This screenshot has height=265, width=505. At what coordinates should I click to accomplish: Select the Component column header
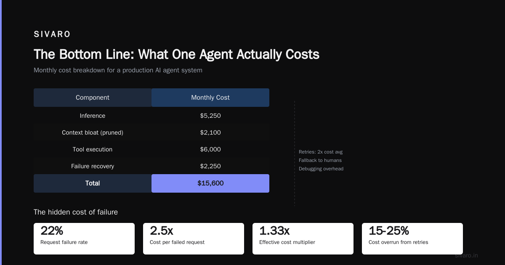click(93, 98)
